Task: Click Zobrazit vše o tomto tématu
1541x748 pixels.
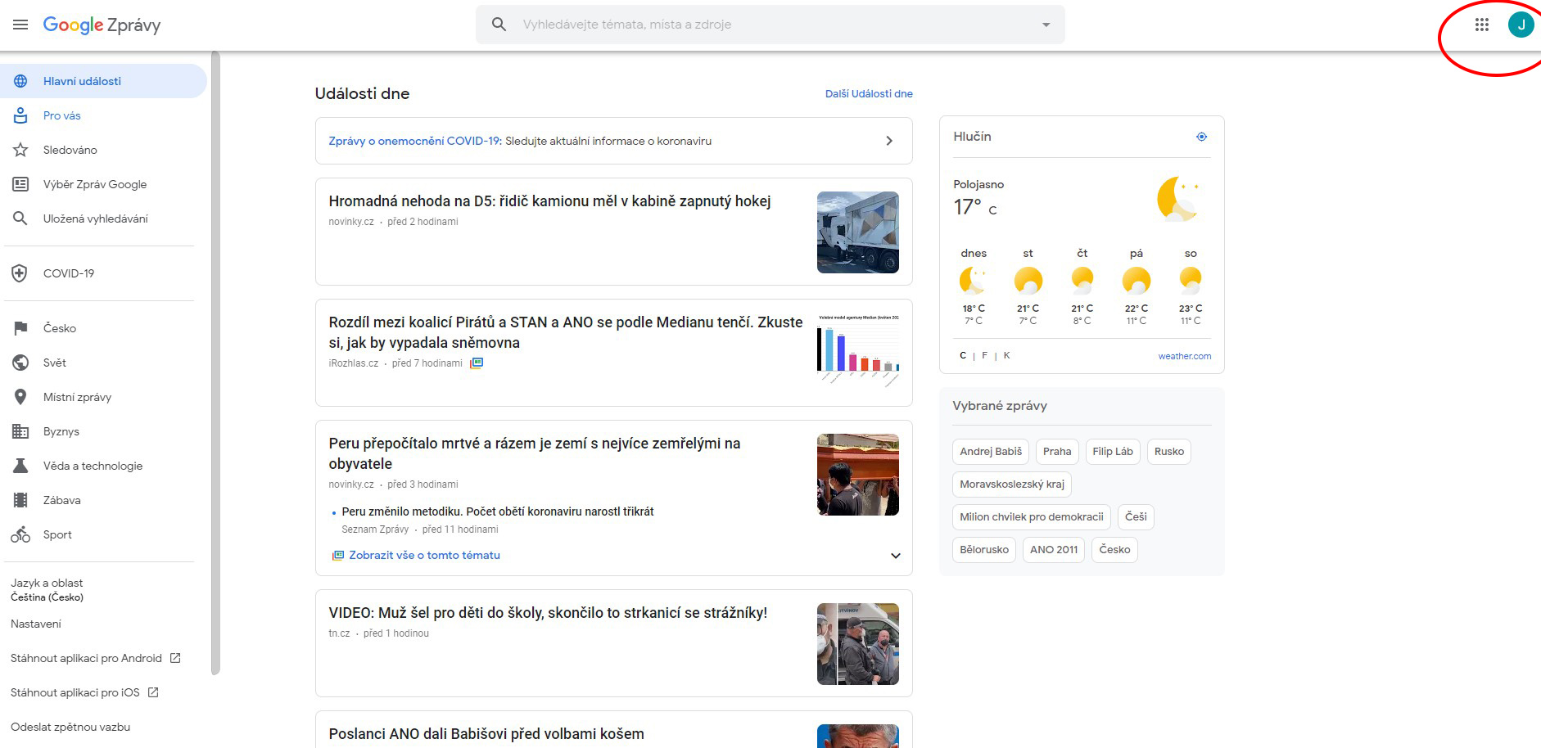Action: pyautogui.click(x=424, y=555)
